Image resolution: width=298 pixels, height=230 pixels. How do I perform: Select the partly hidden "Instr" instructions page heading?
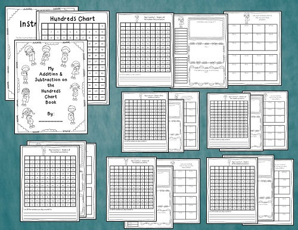pos(28,24)
